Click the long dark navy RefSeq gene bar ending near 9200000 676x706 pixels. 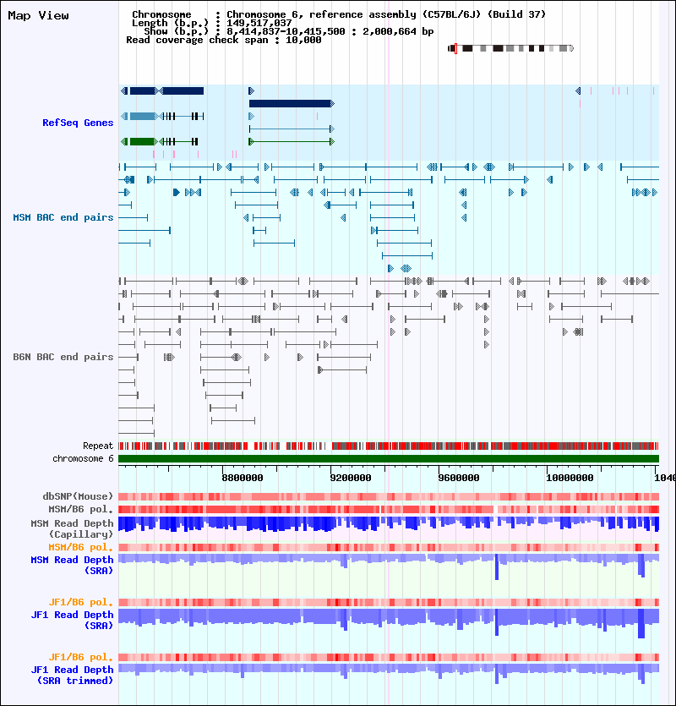click(292, 103)
